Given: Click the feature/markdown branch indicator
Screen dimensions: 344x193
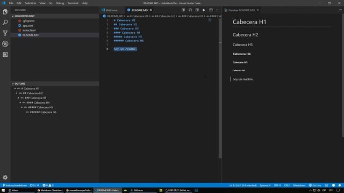Looking at the screenshot, I should (x=15, y=185).
